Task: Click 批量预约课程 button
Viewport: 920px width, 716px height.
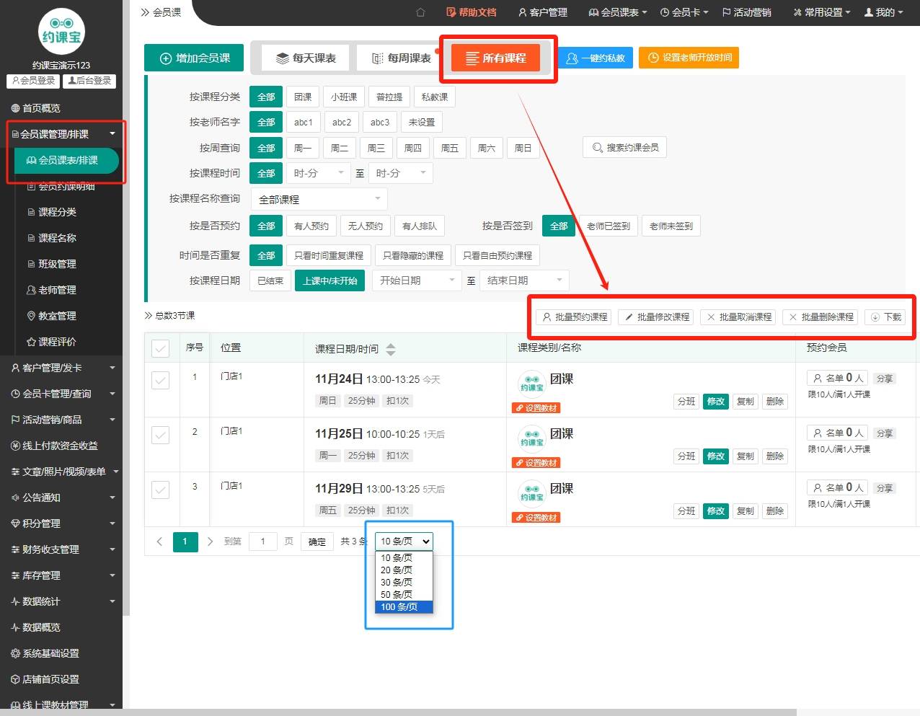Action: (575, 317)
